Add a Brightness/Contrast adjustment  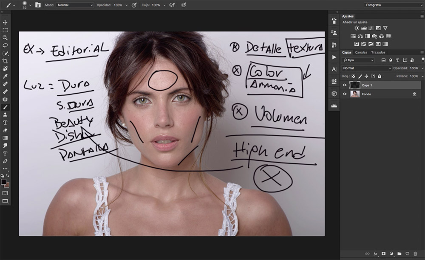(357, 28)
